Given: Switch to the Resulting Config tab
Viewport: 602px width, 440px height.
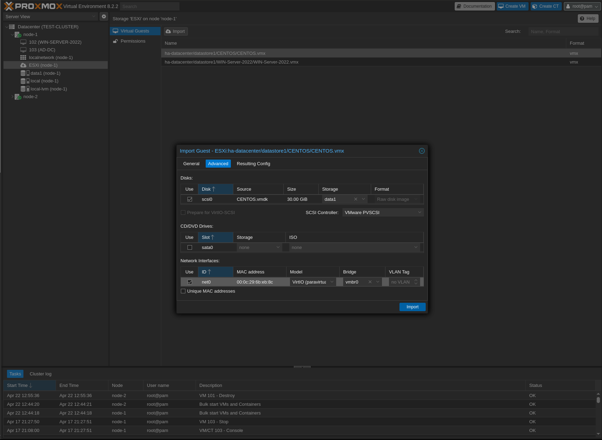Looking at the screenshot, I should (x=253, y=164).
